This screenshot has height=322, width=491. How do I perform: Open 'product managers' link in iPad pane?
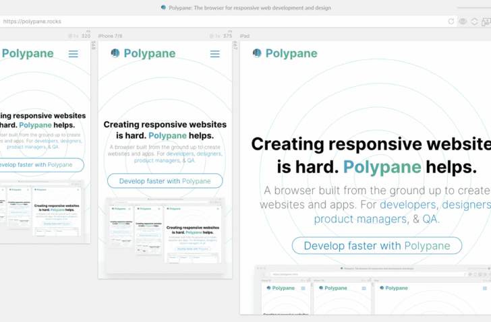[360, 219]
